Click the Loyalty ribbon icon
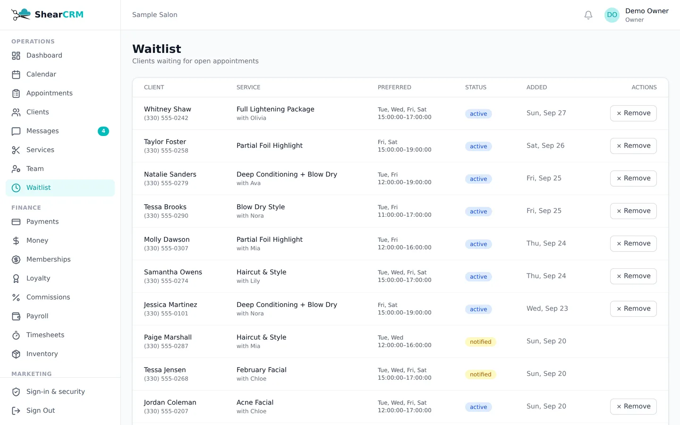This screenshot has height=425, width=680. (16, 279)
